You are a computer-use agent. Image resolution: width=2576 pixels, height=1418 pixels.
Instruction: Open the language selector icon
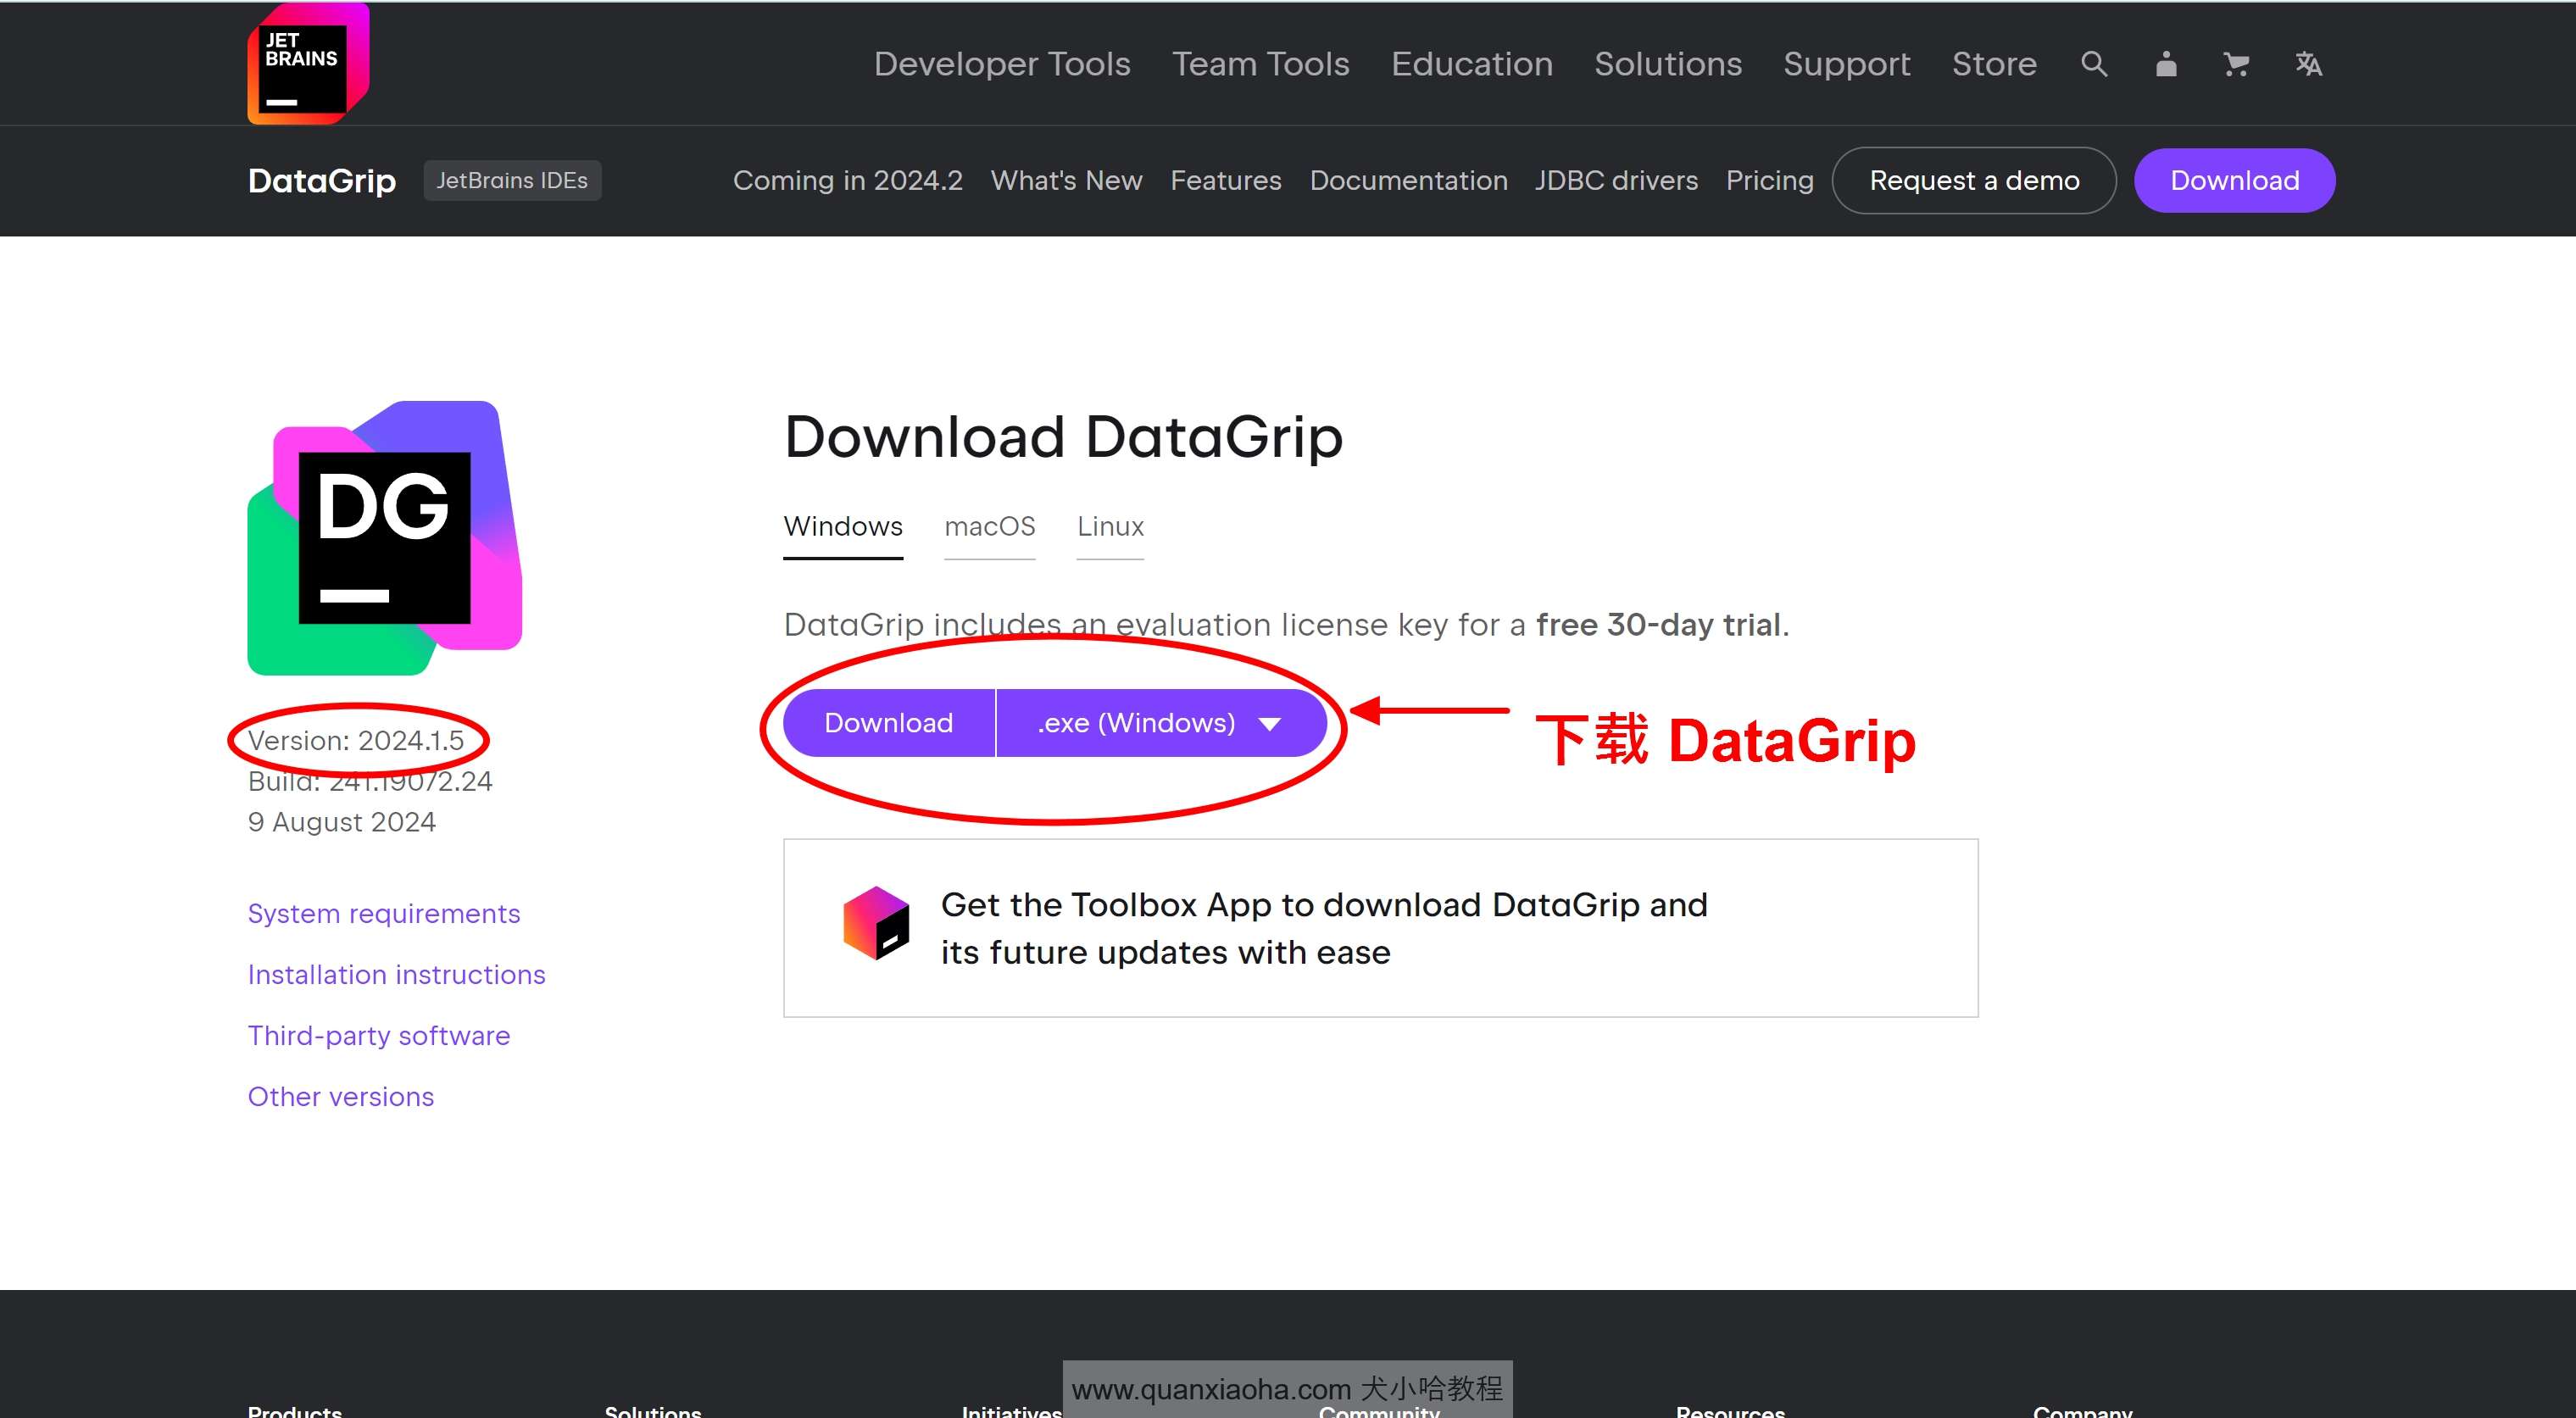2308,64
